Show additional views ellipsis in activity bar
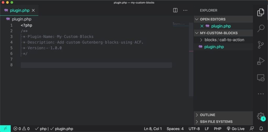268x132 pixels. [261, 94]
